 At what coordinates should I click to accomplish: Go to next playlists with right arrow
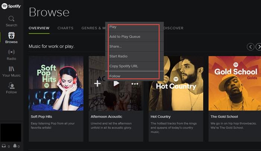258,47
